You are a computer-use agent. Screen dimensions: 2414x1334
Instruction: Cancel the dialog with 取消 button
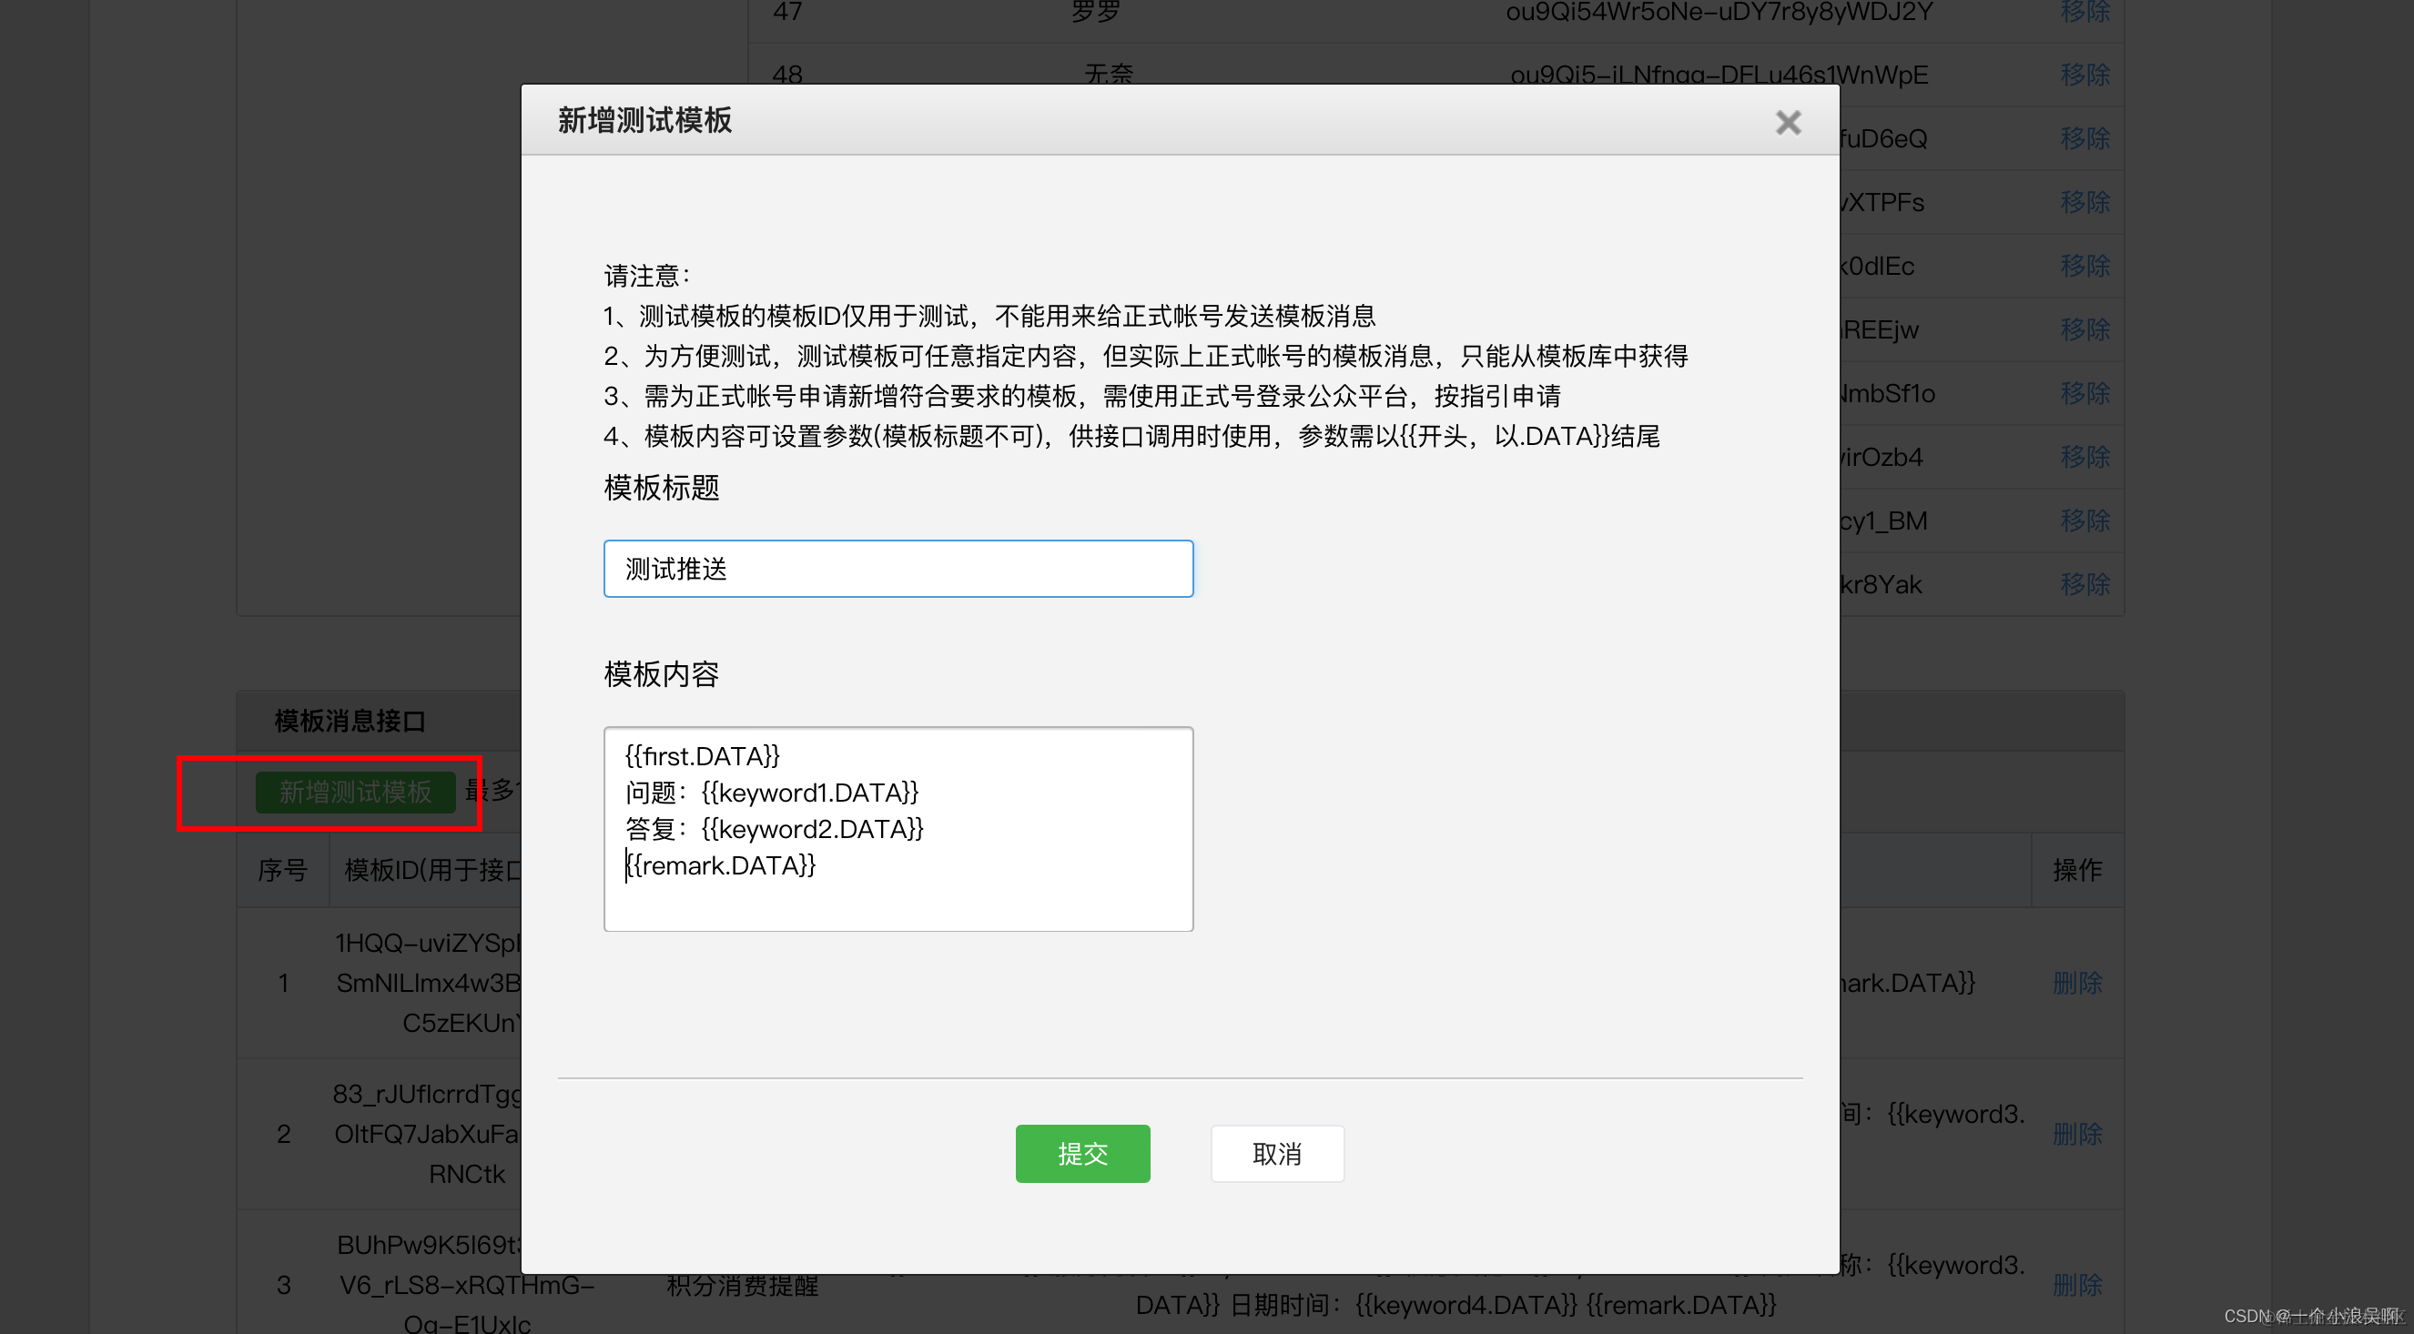[x=1276, y=1153]
